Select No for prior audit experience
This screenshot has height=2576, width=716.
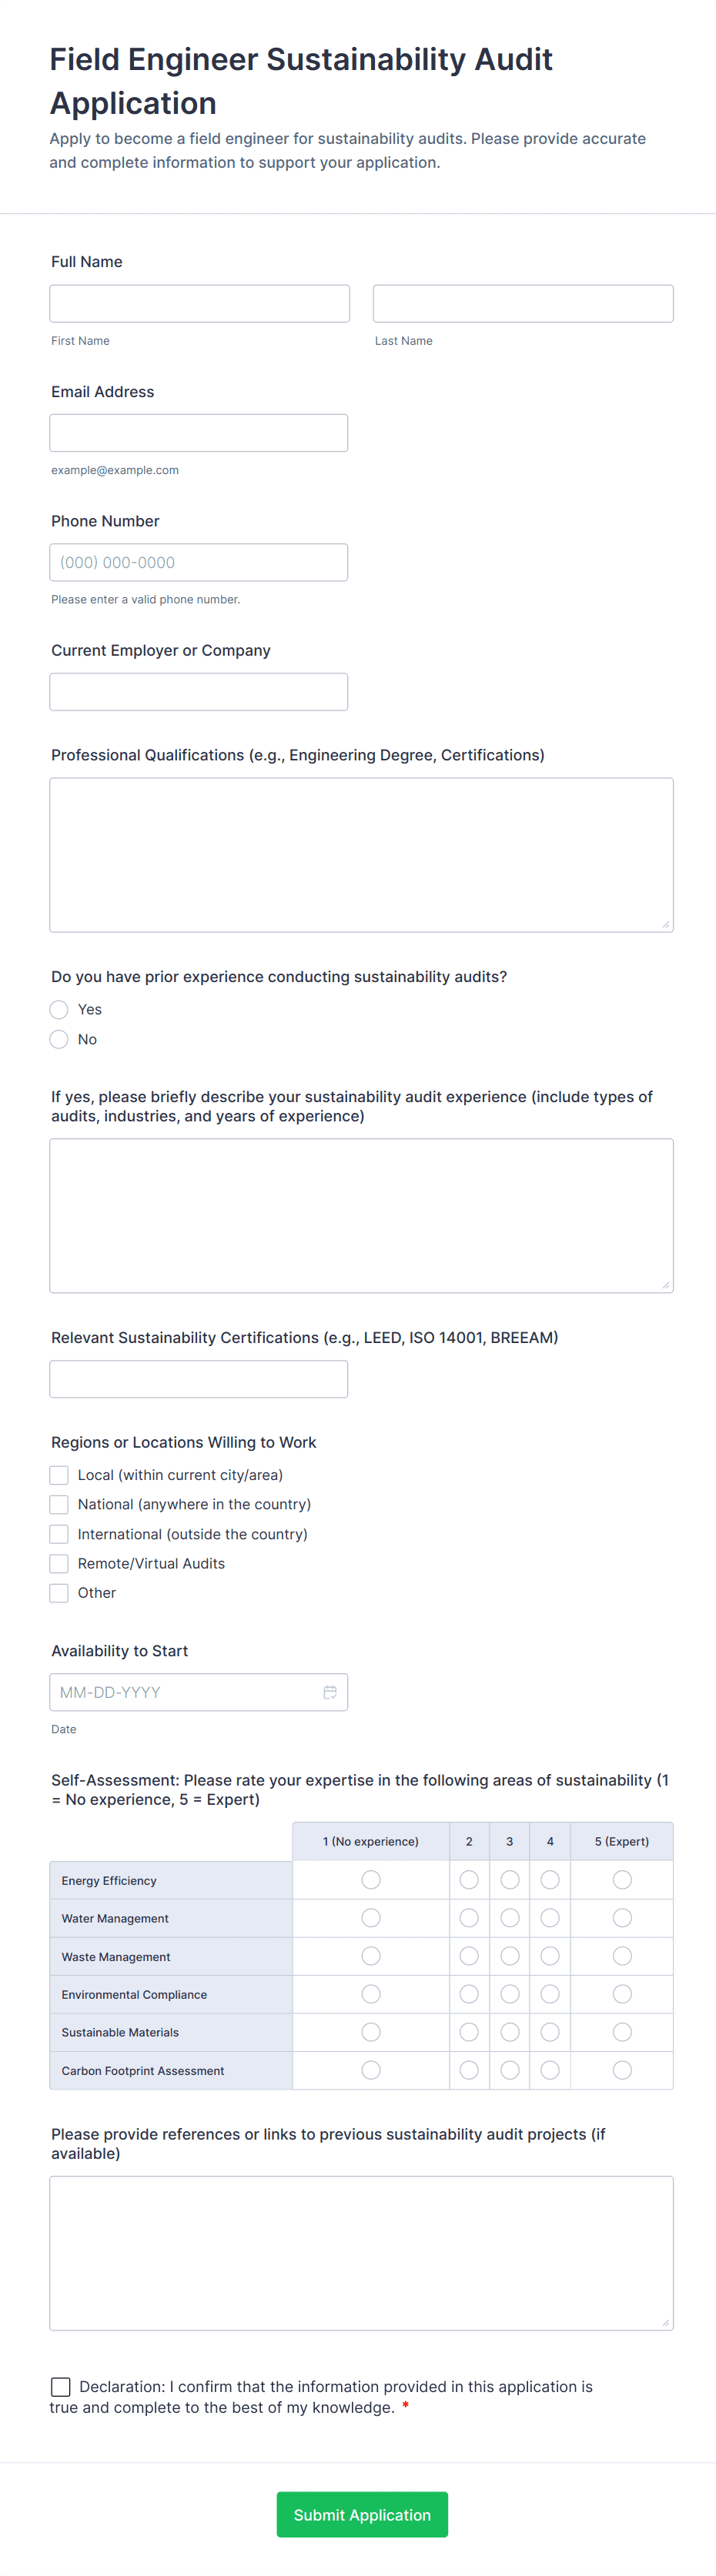click(58, 1039)
